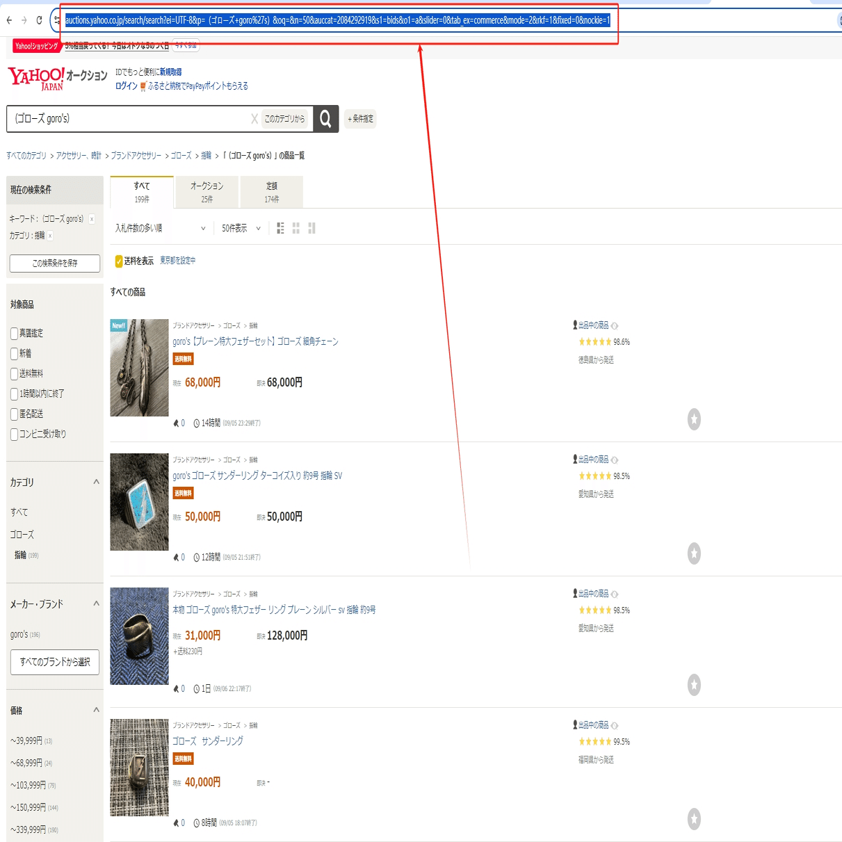Filter by price ~103,999円
This screenshot has height=842, width=842.
point(29,785)
